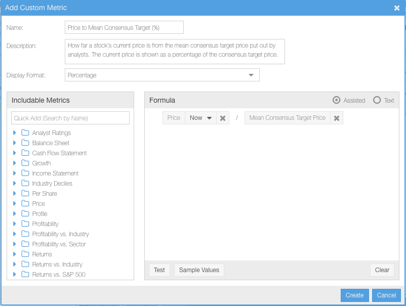
Task: Remove Mean Consensus Target Price from formula
Action: coord(337,118)
